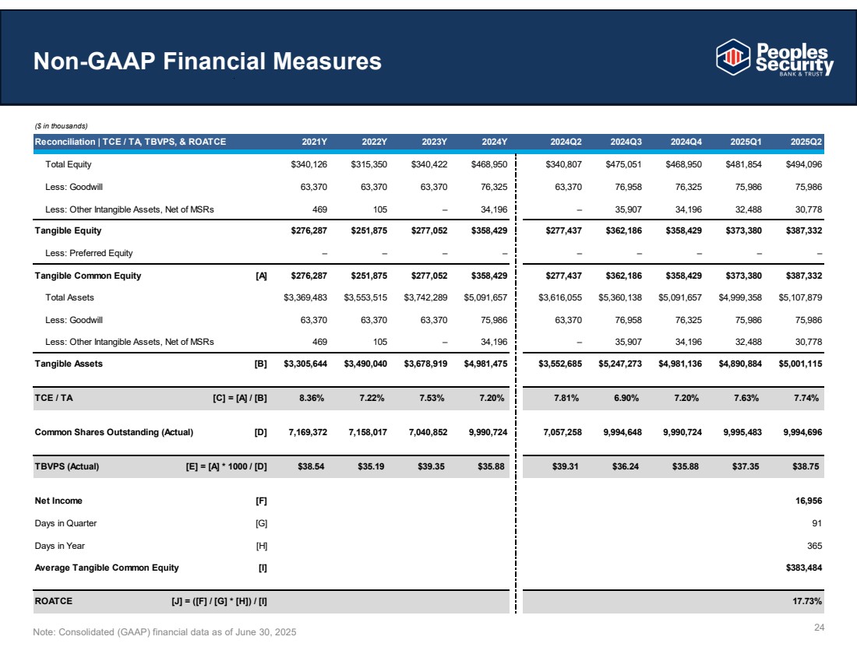857x661 pixels.
Task: Select the Net Income value 16,956
Action: (808, 501)
